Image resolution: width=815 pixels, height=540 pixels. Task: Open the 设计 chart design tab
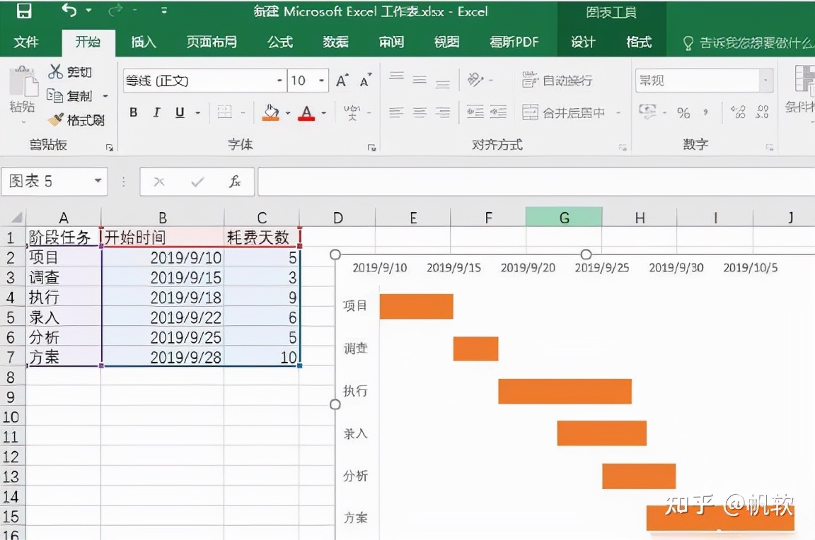pyautogui.click(x=584, y=42)
